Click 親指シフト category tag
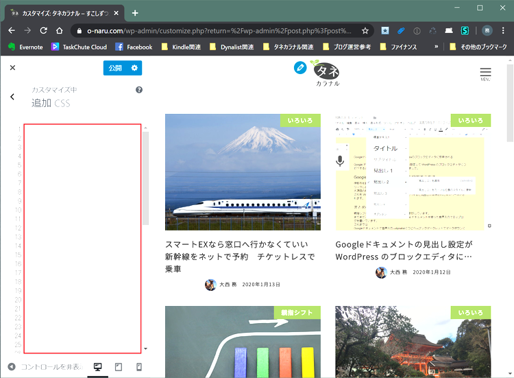This screenshot has height=378, width=514. click(x=297, y=313)
